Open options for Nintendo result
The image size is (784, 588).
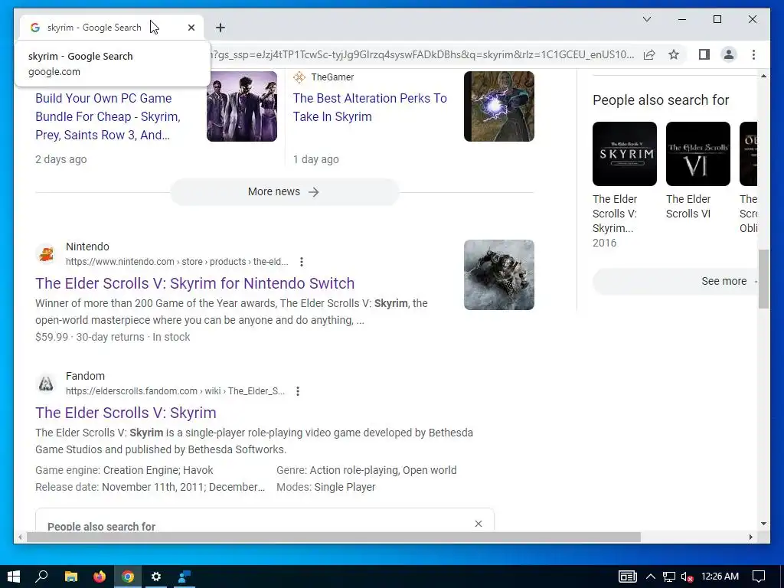pos(301,262)
